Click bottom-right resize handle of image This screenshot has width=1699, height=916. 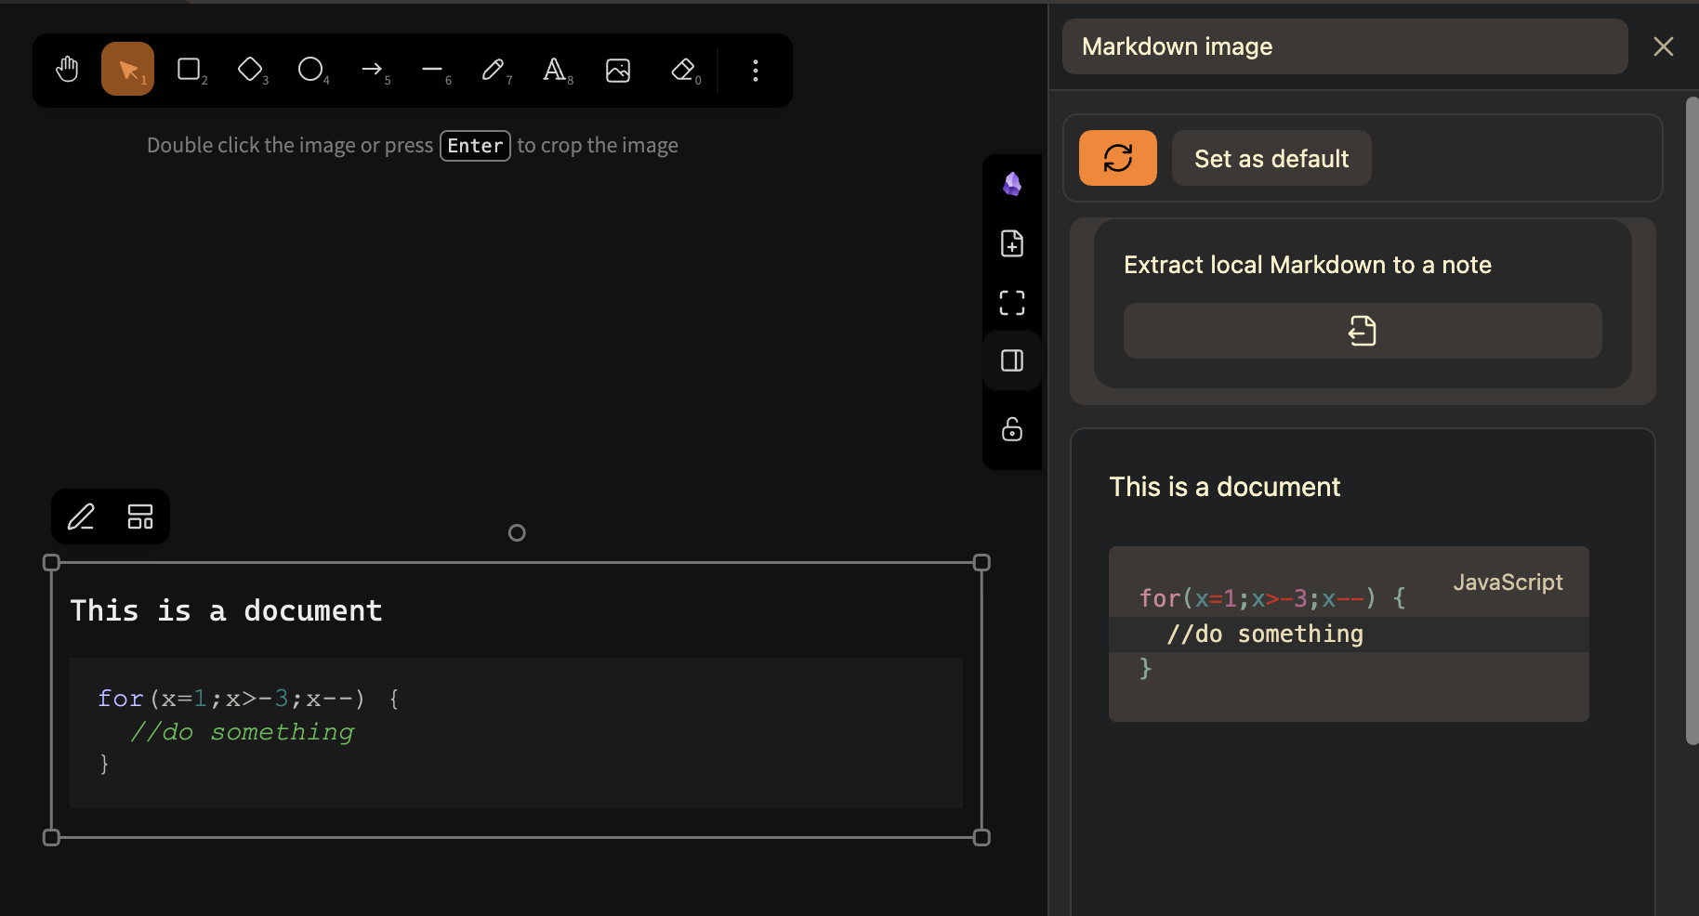click(981, 837)
